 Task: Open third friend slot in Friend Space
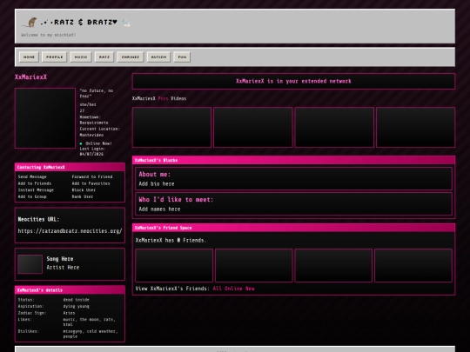[333, 265]
